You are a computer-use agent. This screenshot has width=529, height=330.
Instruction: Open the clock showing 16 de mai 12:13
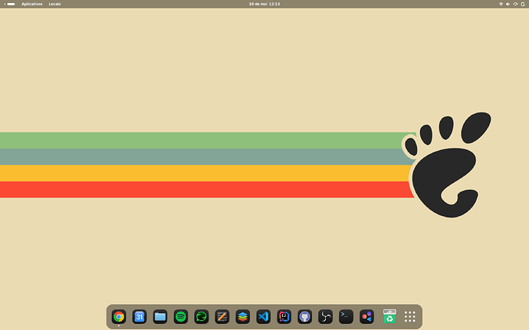point(264,4)
